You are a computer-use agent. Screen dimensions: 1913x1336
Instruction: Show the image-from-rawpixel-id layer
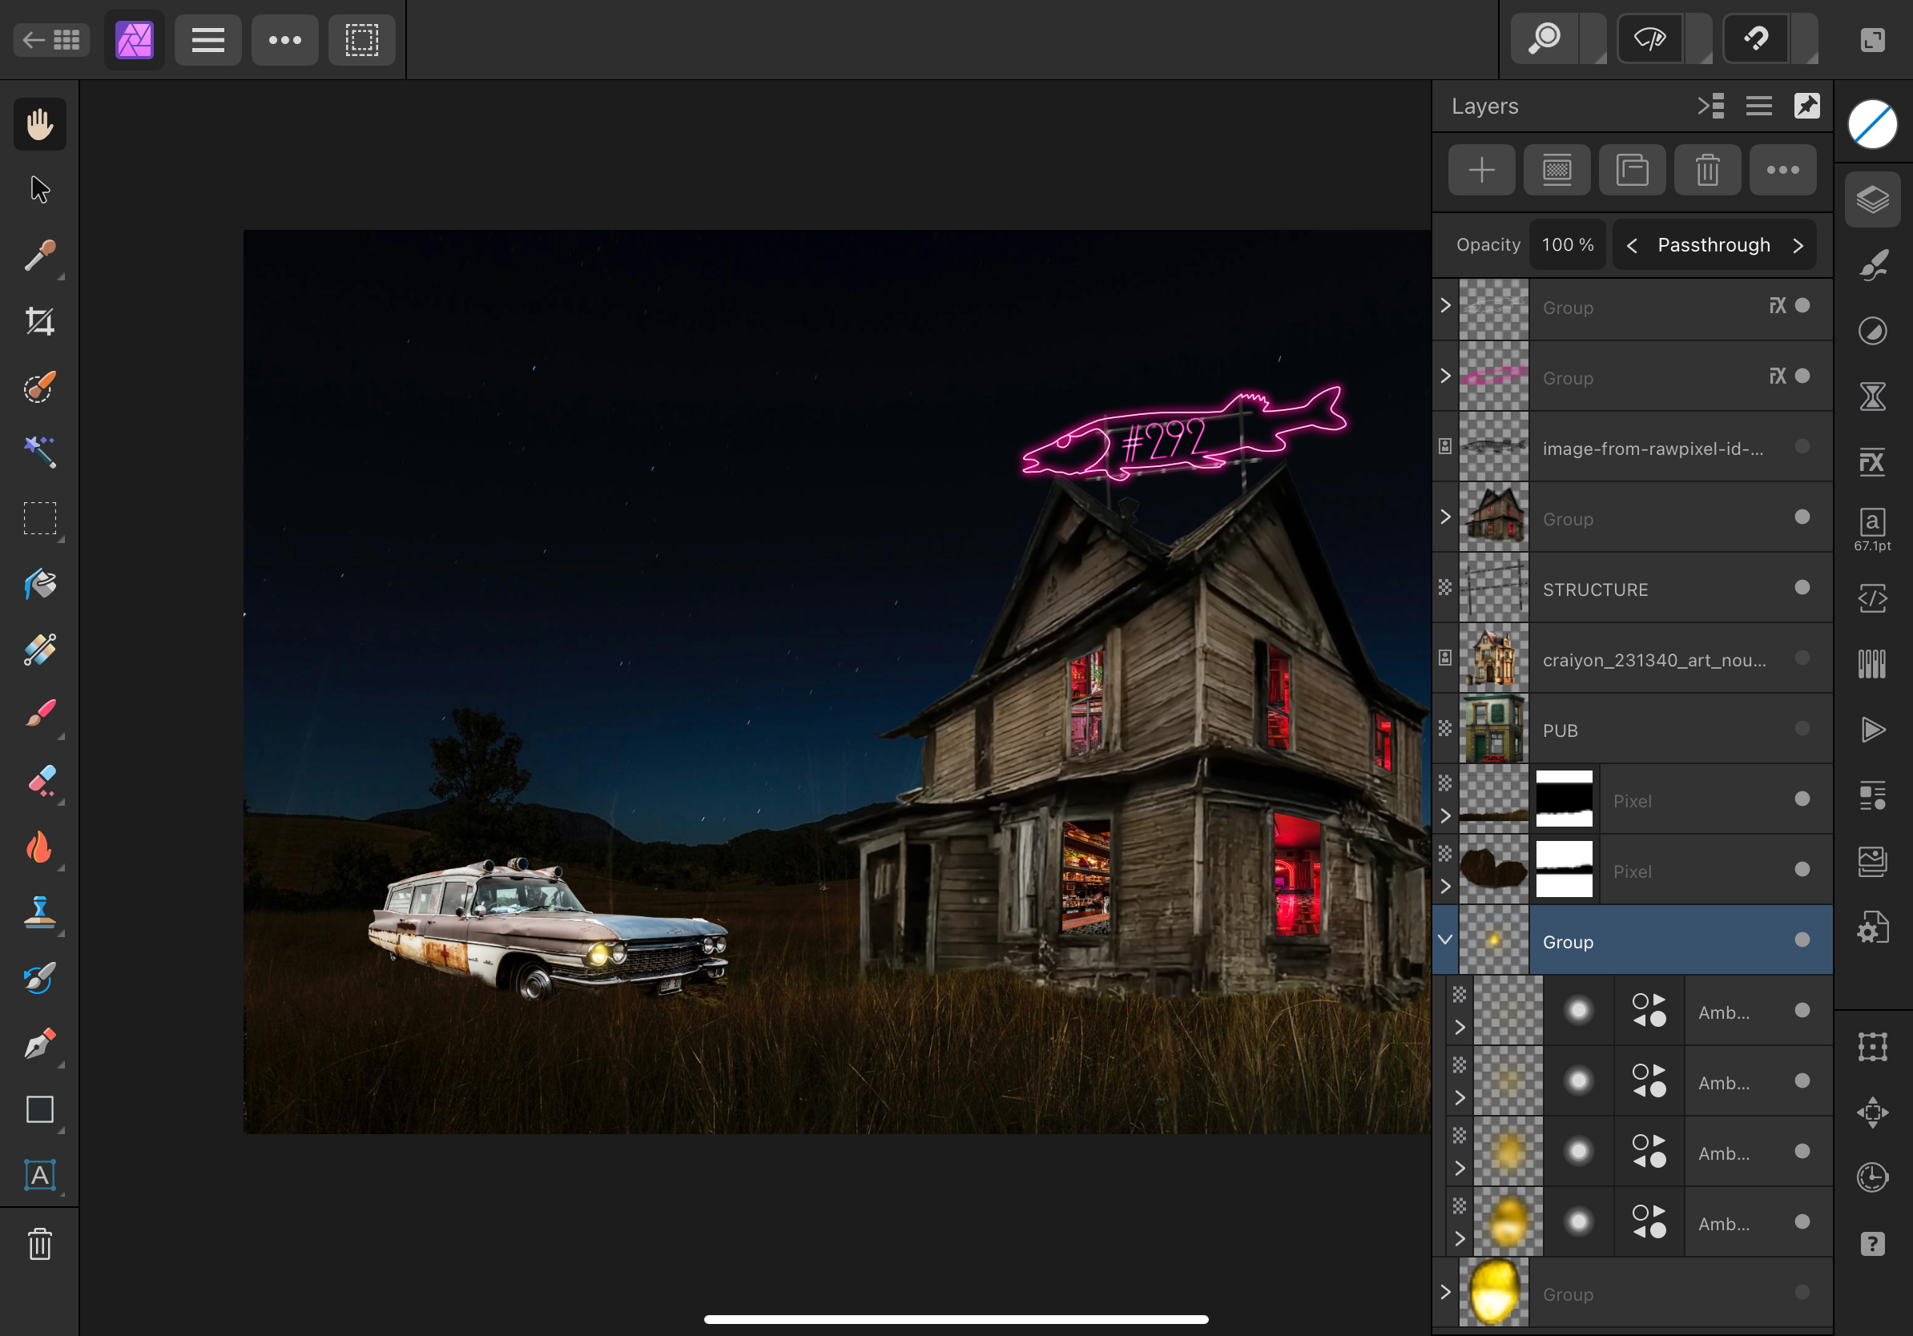coord(1802,446)
